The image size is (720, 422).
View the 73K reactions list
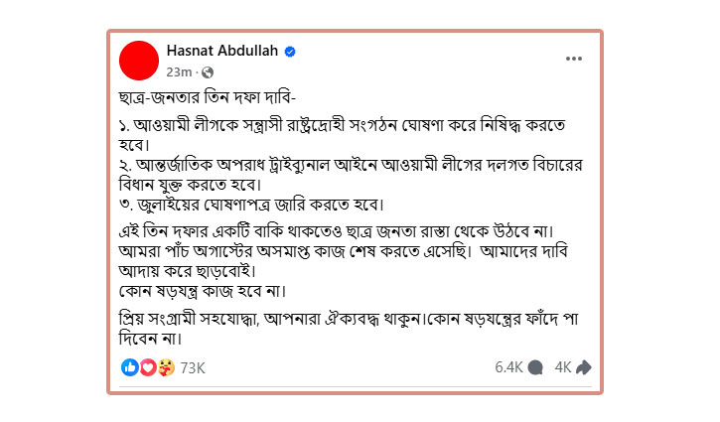click(x=193, y=367)
